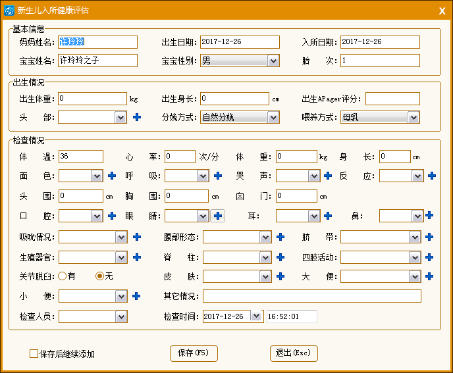Screen dimensions: 453x373
Task: Open the 喂养方式 dropdown list
Action: tap(413, 117)
